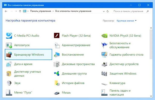Click the Клавиатура label
The width and height of the screenshot is (155, 100).
(117, 83)
